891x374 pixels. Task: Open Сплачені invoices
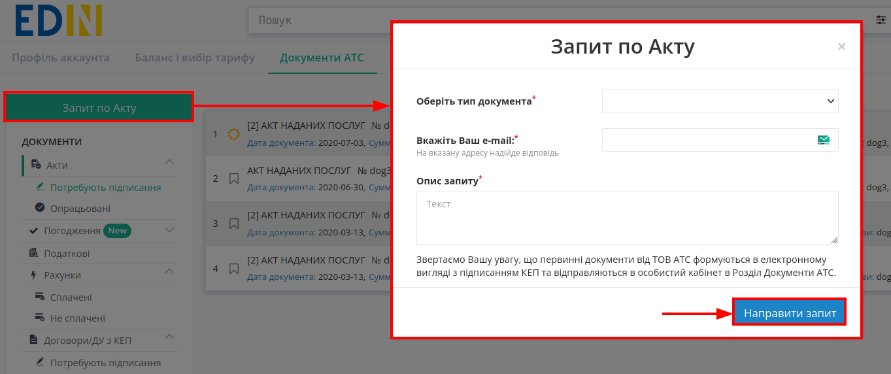point(71,297)
